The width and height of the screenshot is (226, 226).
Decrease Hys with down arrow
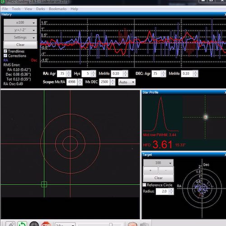(x=94, y=75)
